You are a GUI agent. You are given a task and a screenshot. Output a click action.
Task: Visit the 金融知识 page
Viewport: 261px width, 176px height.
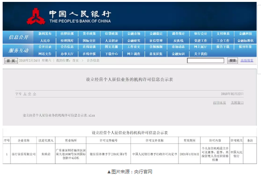(178, 54)
